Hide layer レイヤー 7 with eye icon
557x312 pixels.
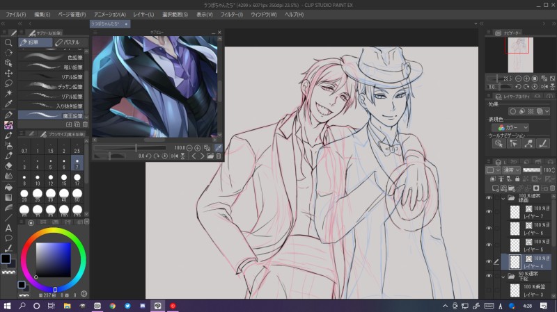(x=489, y=213)
